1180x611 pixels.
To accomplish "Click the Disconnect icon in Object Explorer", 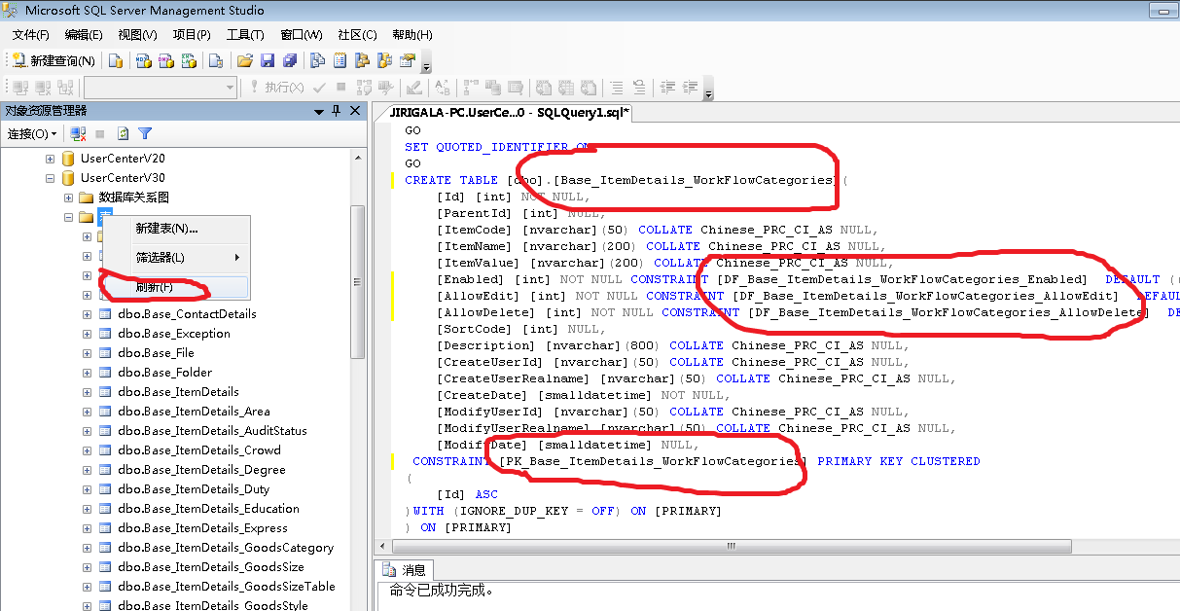I will [79, 133].
